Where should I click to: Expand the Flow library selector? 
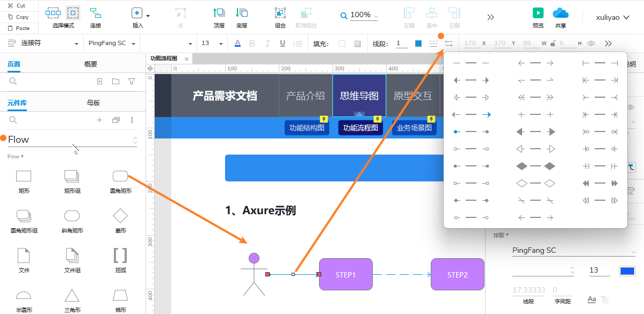(135, 140)
